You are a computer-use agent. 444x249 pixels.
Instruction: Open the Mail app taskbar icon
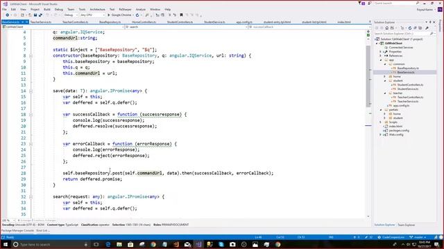coord(187,244)
